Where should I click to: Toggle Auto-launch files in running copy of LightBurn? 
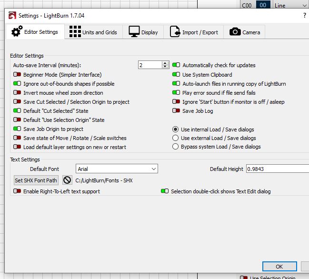pos(176,83)
